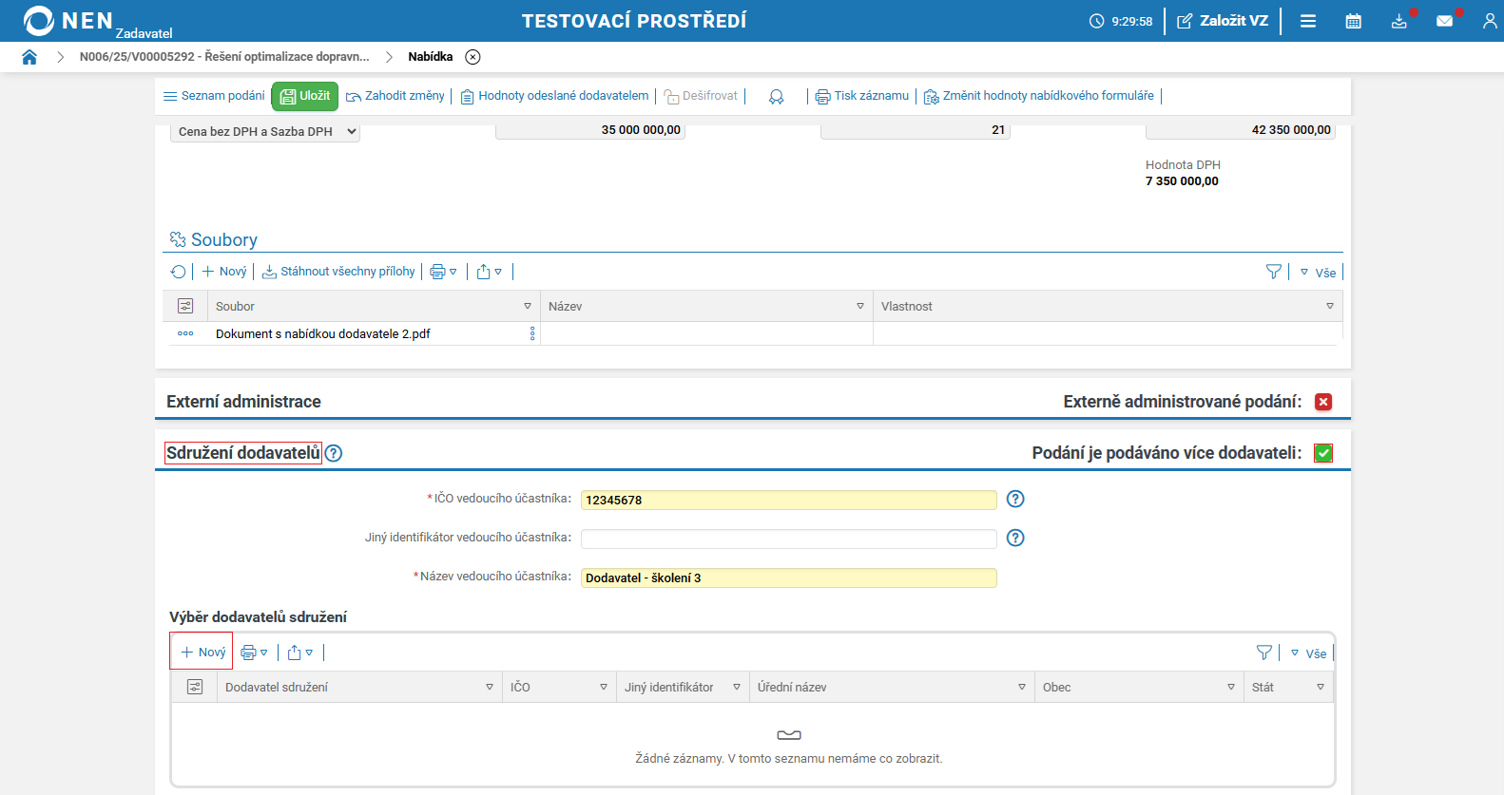Screen dimensions: 1504x795
Task: Open the messages envelope icon
Action: pyautogui.click(x=1444, y=21)
